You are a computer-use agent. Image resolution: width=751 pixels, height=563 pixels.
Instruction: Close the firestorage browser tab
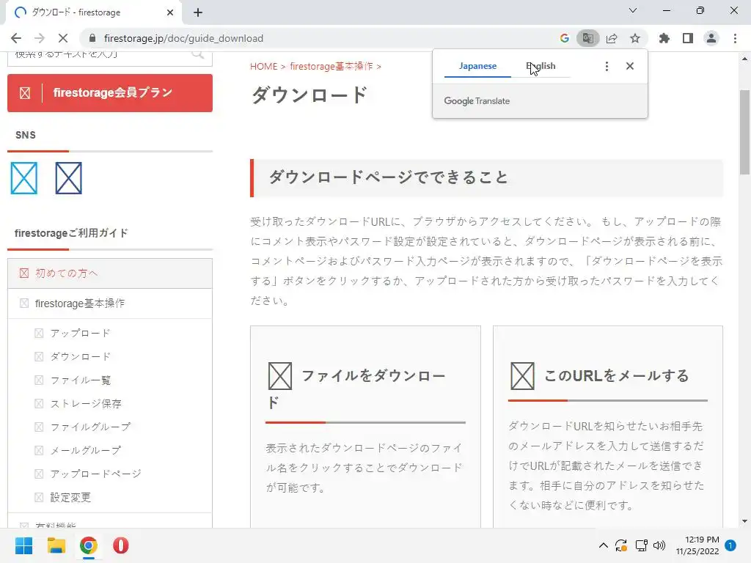[x=170, y=12]
